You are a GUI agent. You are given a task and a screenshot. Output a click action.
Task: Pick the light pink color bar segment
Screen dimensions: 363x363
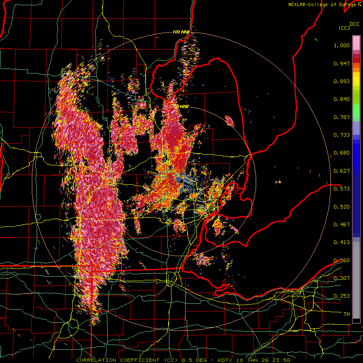tap(356, 43)
